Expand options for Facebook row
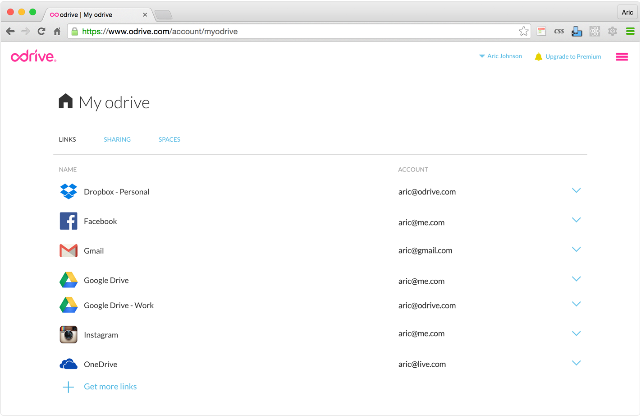The image size is (641, 416). click(x=576, y=220)
